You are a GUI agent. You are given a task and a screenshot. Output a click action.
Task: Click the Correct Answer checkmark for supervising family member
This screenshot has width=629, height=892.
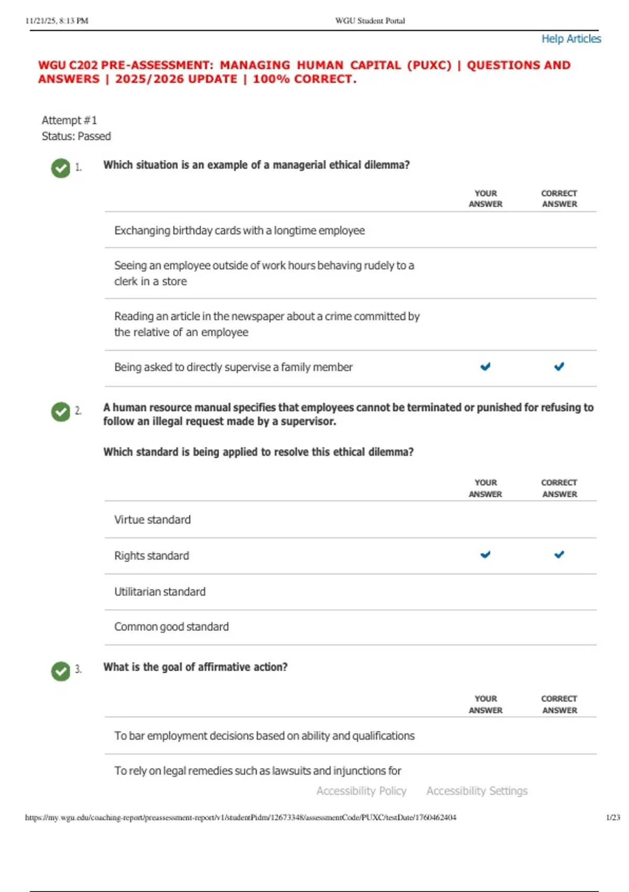(x=559, y=367)
